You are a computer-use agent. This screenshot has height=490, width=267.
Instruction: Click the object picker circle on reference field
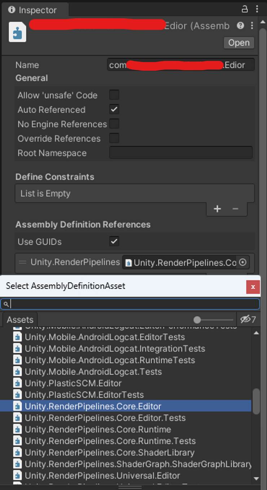pyautogui.click(x=243, y=263)
